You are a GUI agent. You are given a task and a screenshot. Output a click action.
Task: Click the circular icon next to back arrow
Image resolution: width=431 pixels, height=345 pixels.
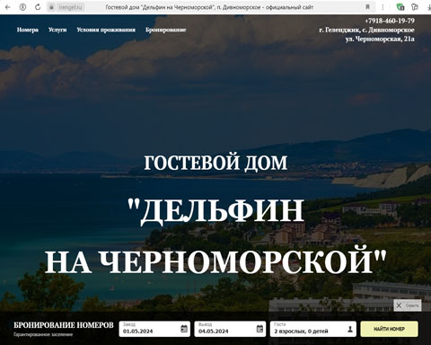(x=22, y=7)
